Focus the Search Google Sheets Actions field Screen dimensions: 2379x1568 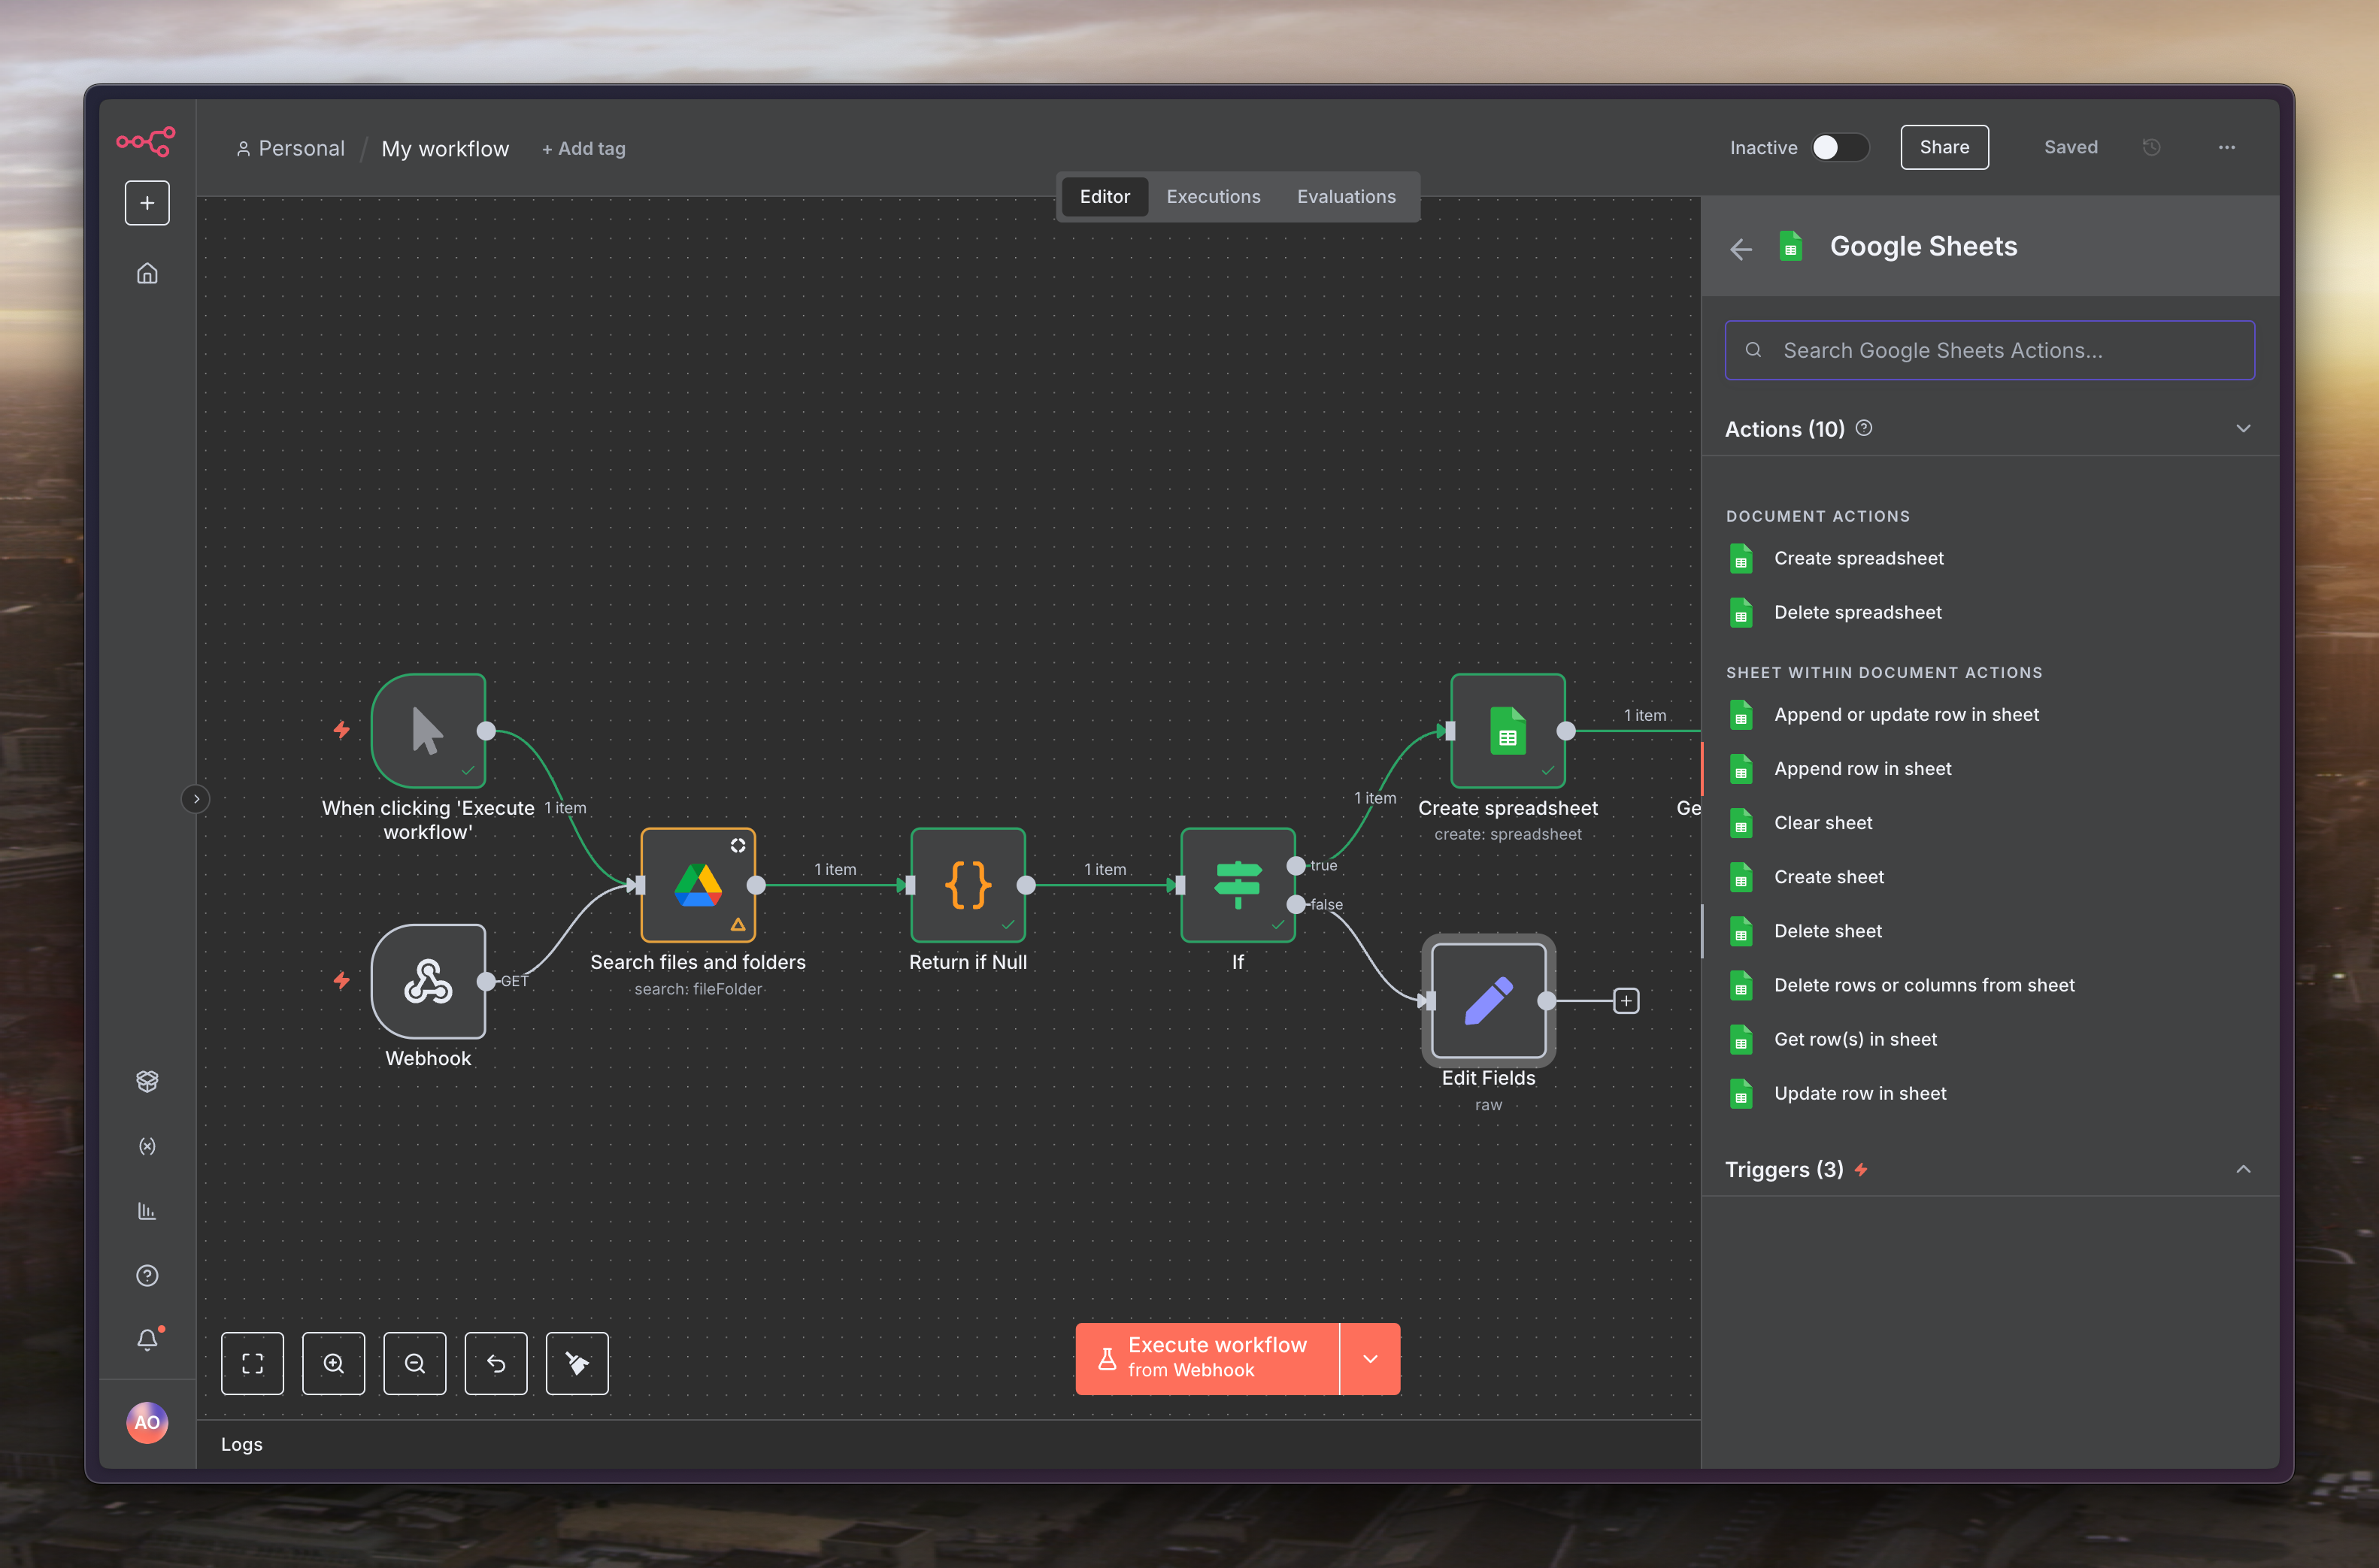point(1990,350)
